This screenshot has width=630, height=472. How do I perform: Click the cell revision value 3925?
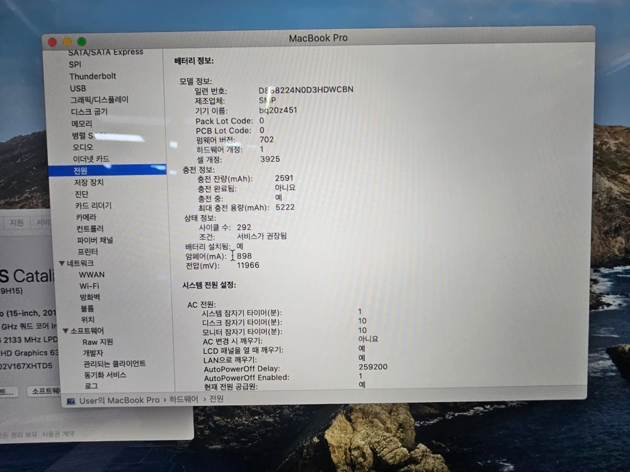pyautogui.click(x=270, y=159)
